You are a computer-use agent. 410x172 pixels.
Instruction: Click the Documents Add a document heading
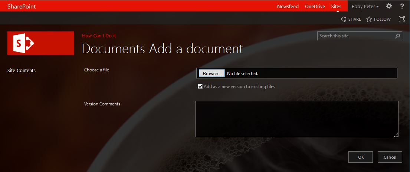pos(163,49)
